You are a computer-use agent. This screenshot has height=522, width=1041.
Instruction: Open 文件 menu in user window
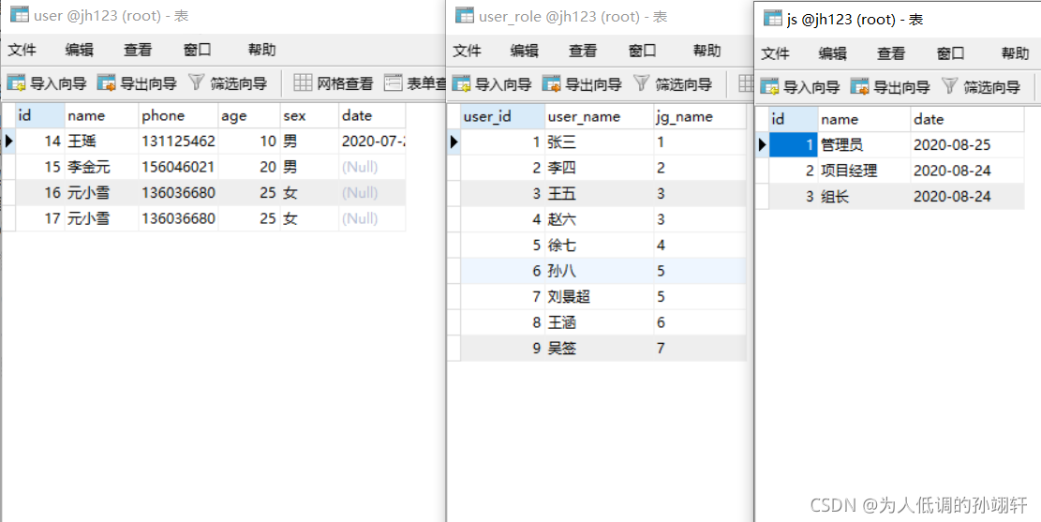click(x=22, y=50)
